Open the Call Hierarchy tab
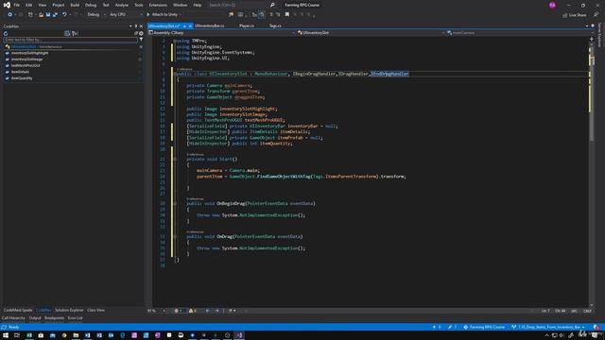The image size is (605, 340). click(13, 318)
